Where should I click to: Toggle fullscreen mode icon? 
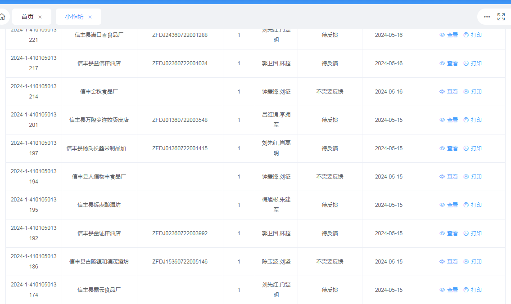click(x=501, y=17)
